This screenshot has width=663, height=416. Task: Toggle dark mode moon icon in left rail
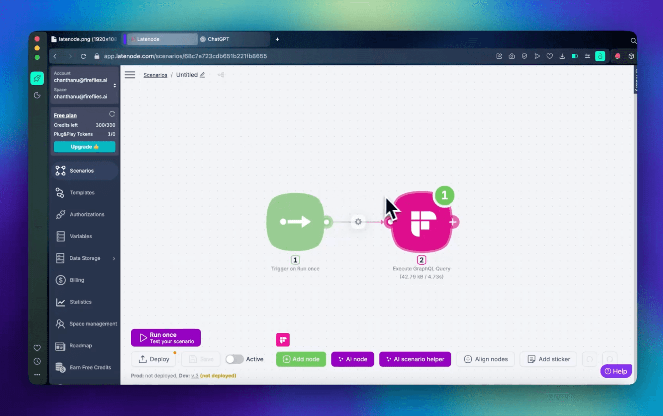(x=37, y=95)
